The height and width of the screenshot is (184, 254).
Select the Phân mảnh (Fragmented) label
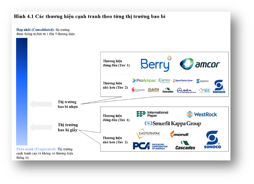(36, 149)
